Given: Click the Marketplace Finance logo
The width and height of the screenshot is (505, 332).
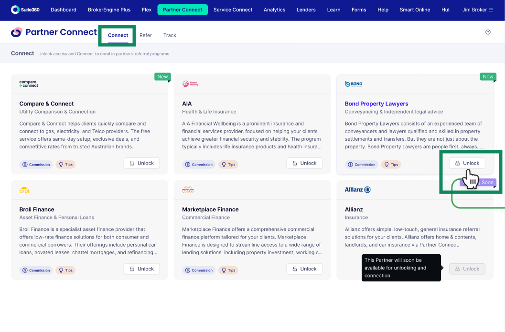Looking at the screenshot, I should pyautogui.click(x=188, y=190).
